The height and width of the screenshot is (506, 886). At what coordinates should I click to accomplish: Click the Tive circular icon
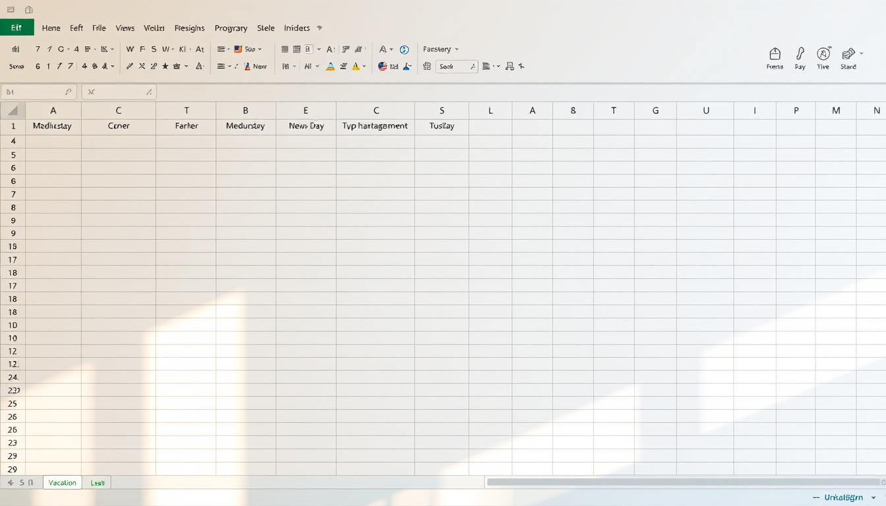823,54
